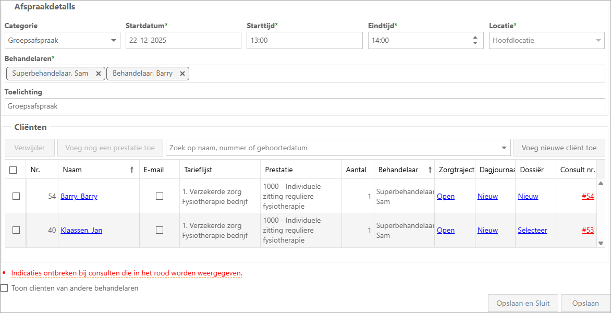Click Voeg nieuwe cliënt toe button

(559, 148)
